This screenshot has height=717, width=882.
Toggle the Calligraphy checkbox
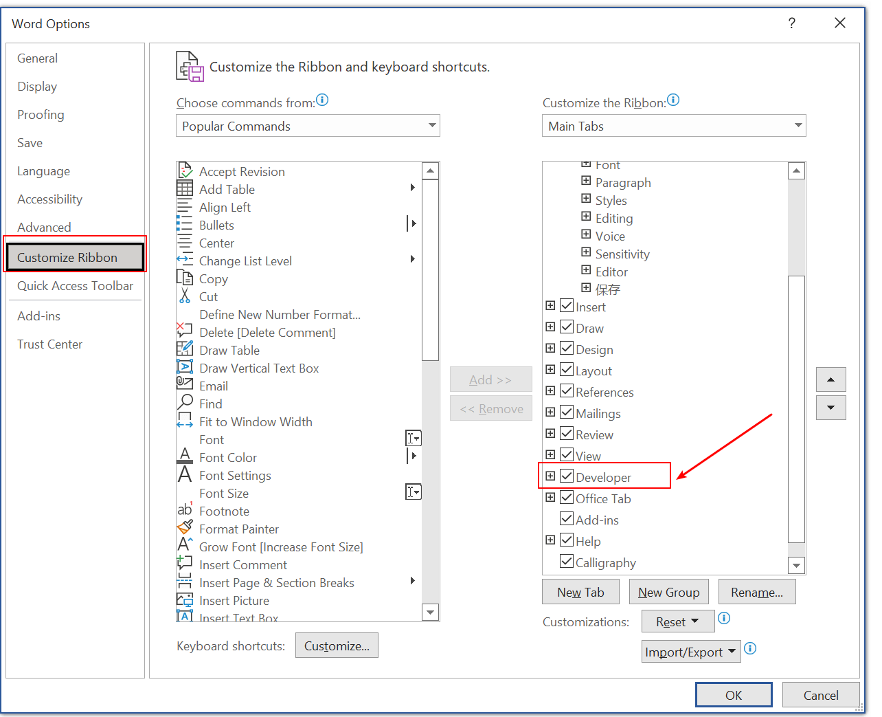coord(567,561)
